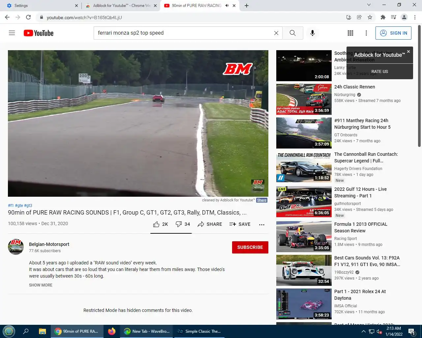The image size is (422, 338).
Task: Expand description with SHOW MORE
Action: [41, 285]
